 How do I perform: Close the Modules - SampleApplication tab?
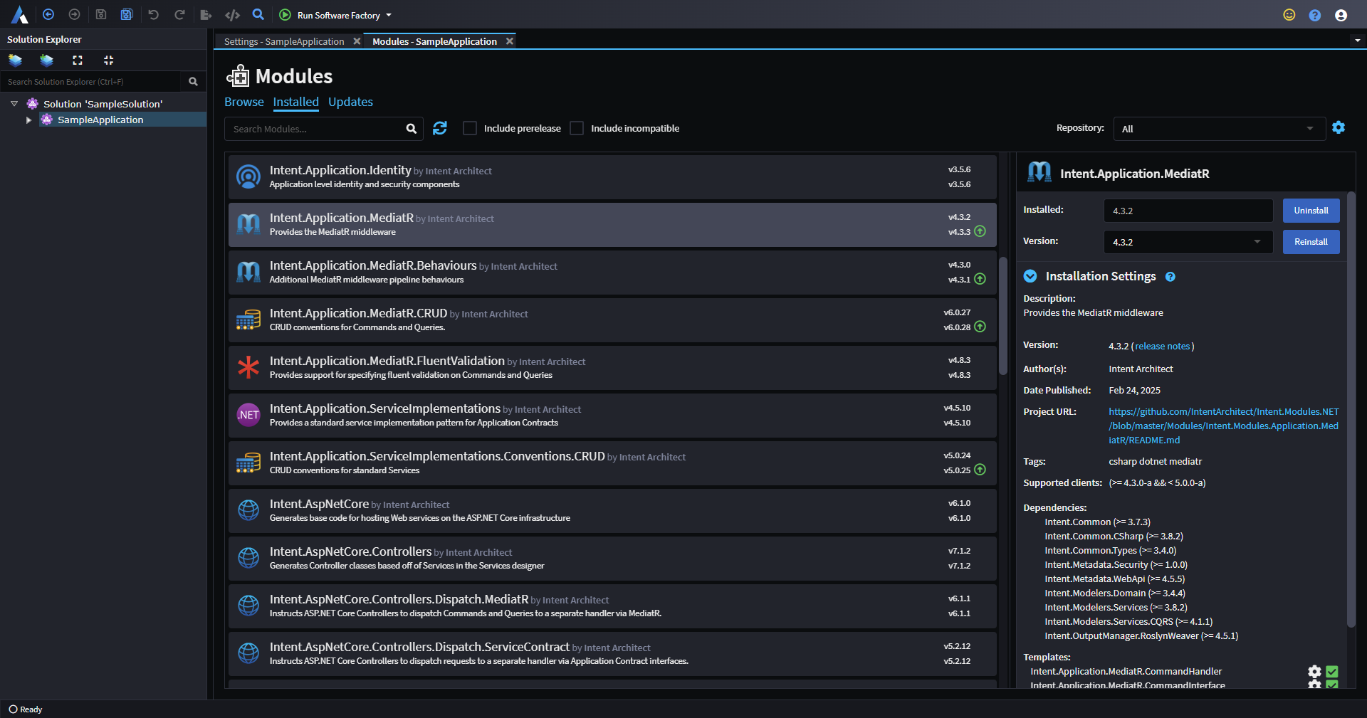[x=509, y=41]
